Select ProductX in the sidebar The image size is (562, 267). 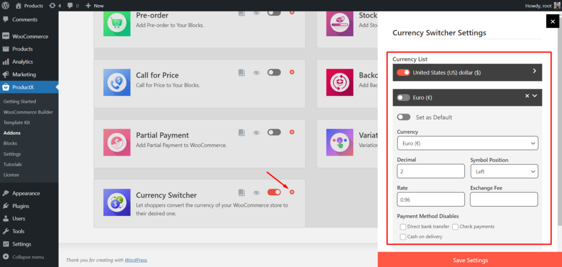[x=29, y=87]
